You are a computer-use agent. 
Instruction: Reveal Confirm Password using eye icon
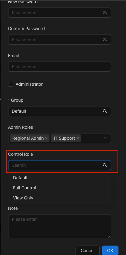pos(105,40)
